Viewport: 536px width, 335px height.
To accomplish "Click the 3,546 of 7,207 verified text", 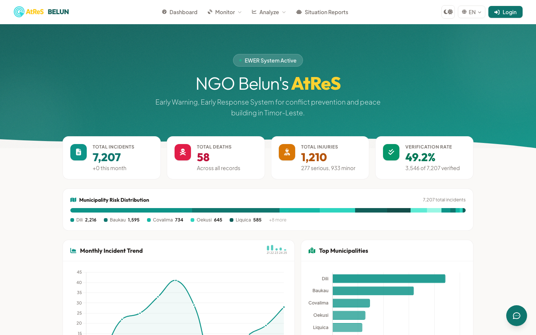I will pos(433,168).
